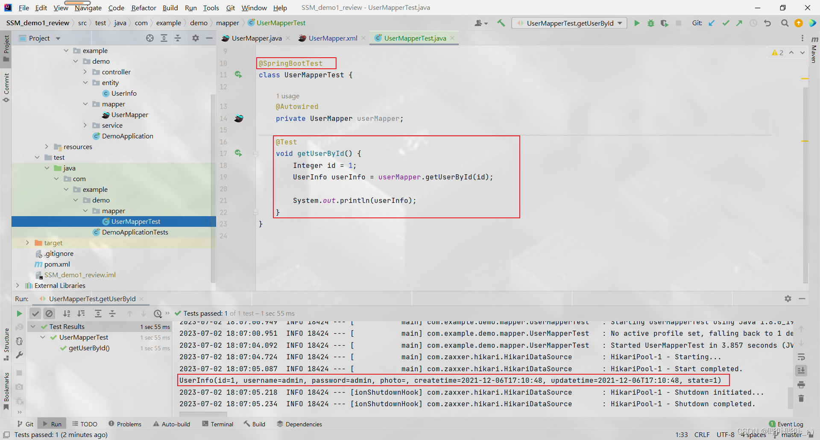
Task: Expand the resources folder
Action: [47, 147]
